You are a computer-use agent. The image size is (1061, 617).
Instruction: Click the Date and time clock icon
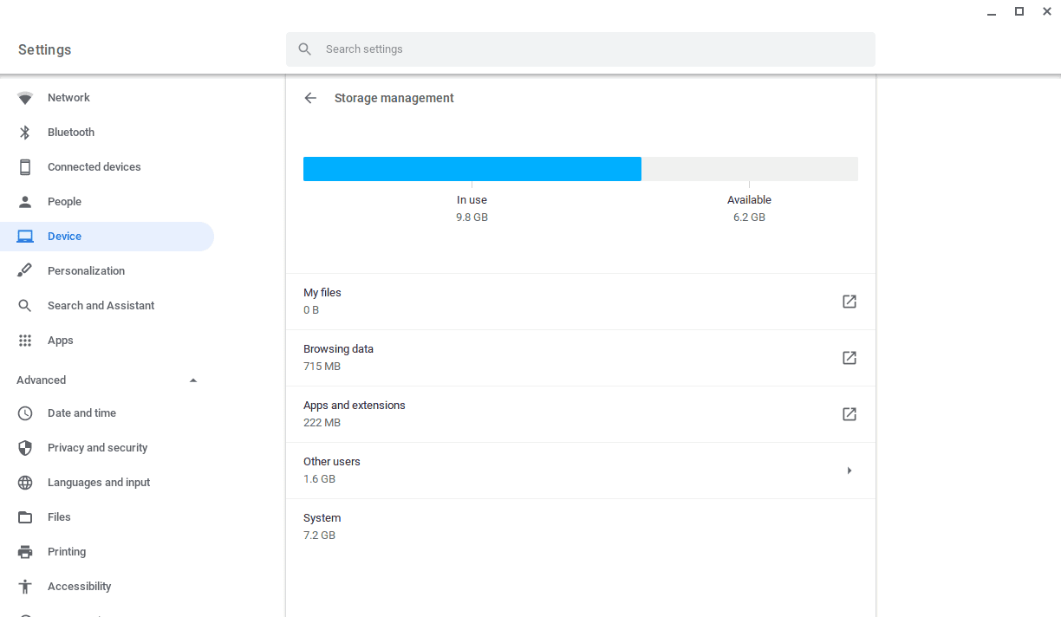point(25,413)
